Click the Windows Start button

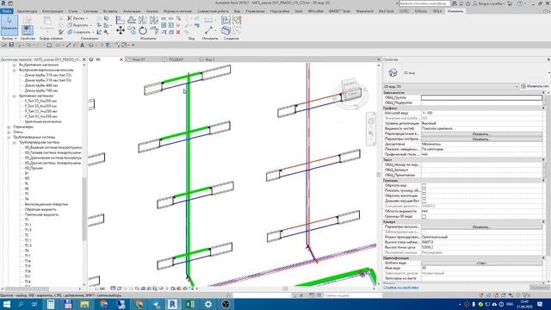[6, 304]
